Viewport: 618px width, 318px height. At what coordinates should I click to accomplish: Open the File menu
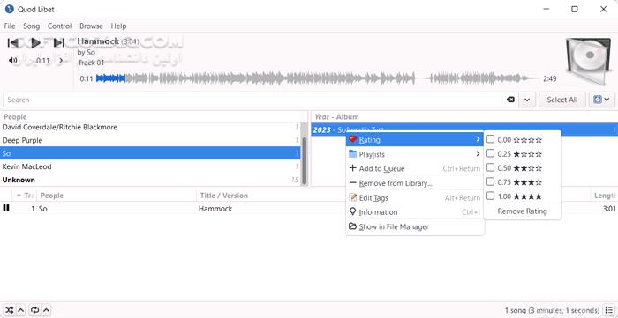tap(10, 26)
